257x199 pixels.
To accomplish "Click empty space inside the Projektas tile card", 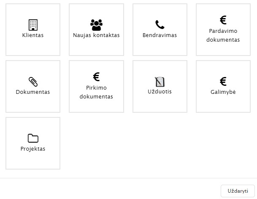I will pos(33,161).
